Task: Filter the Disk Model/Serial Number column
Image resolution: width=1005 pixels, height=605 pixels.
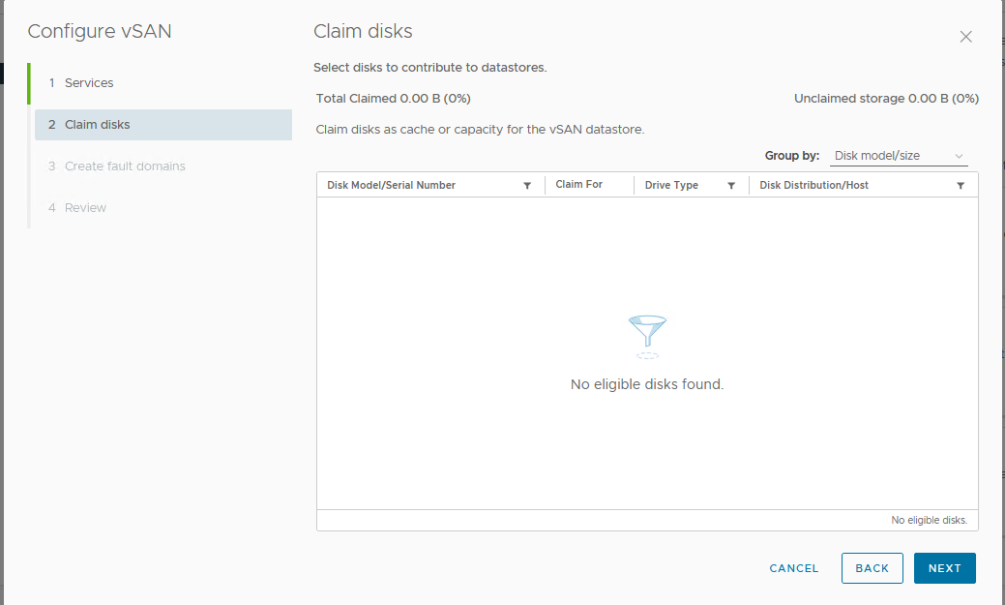Action: pos(527,186)
